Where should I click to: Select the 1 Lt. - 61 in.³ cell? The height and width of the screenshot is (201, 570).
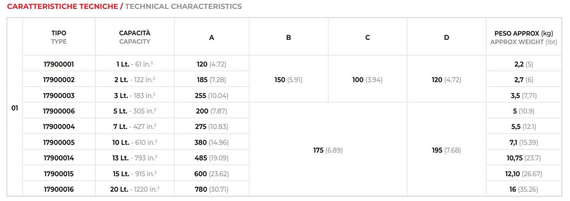135,64
